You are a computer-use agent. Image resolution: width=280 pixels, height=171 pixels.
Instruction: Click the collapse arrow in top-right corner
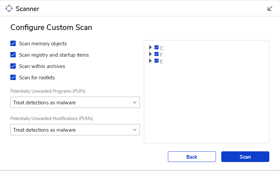click(270, 9)
